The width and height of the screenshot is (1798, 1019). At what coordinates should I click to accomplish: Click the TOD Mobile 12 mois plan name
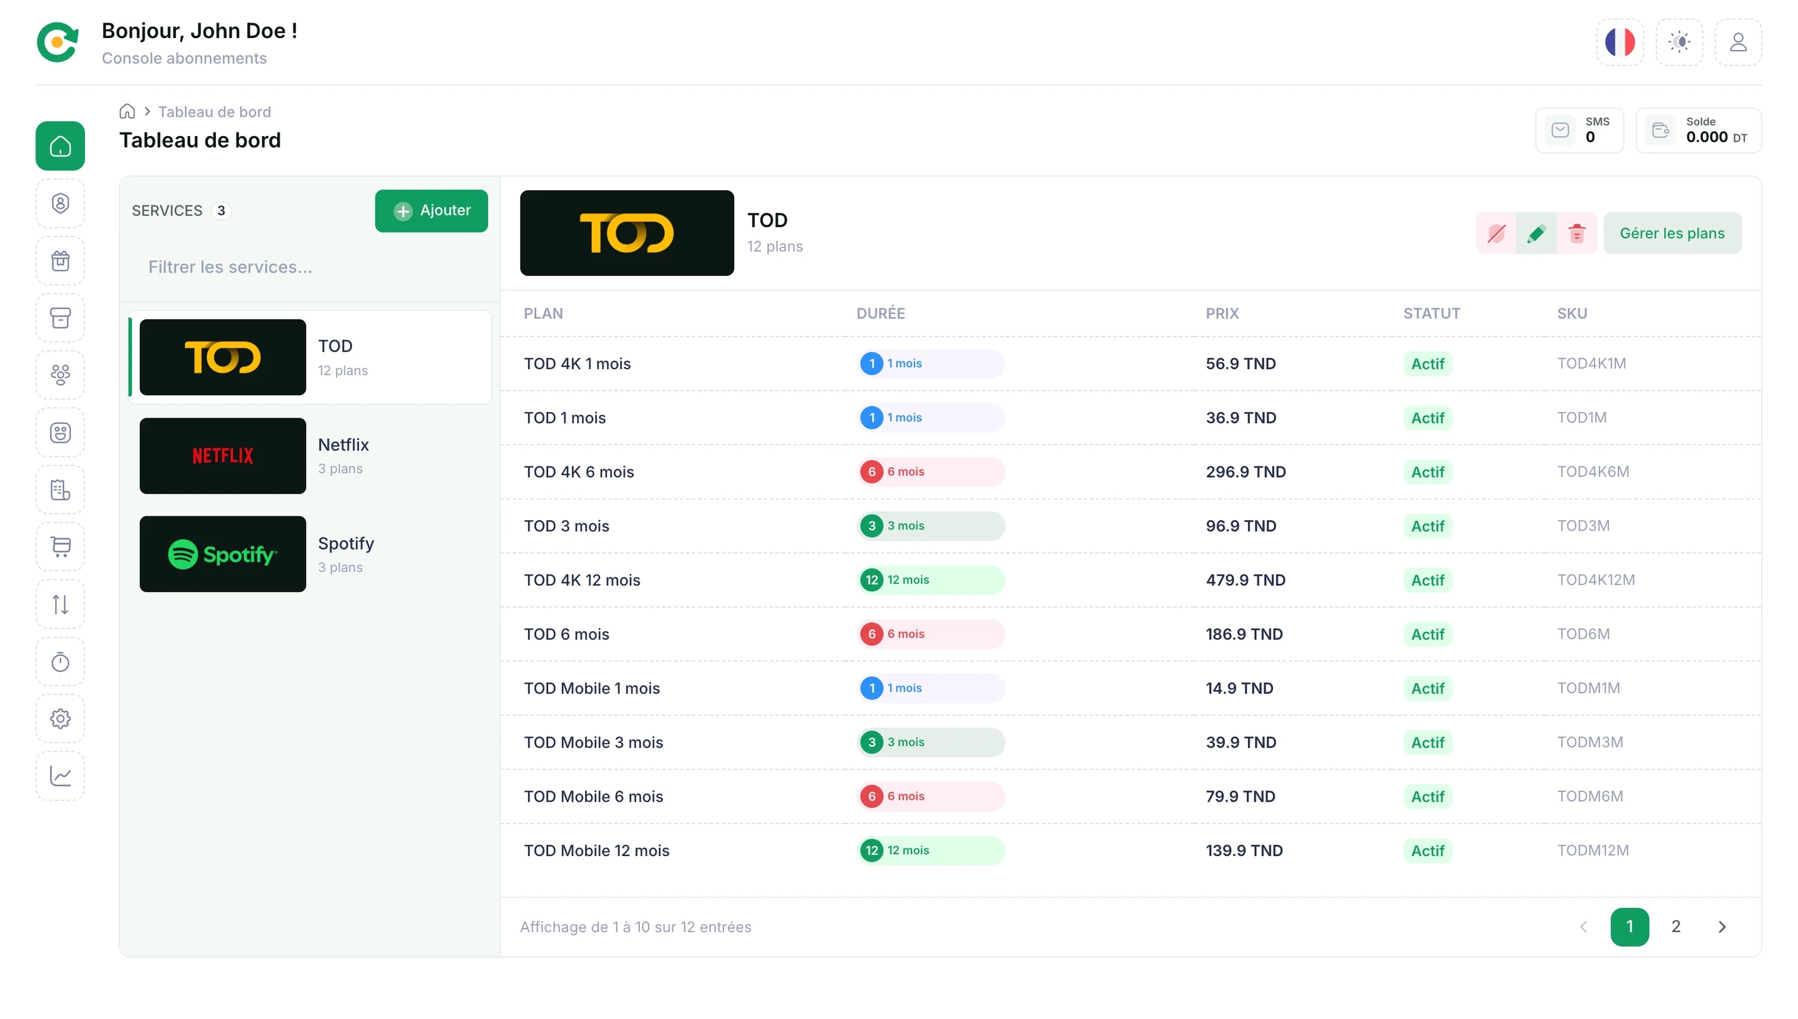pyautogui.click(x=596, y=851)
